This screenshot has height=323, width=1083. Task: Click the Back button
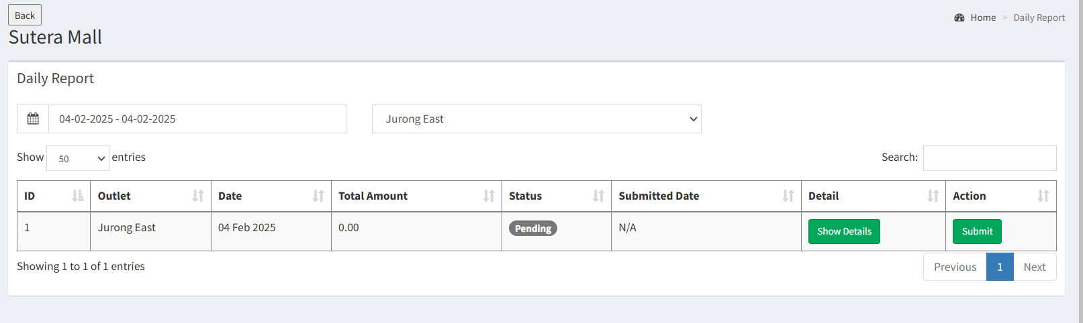(x=25, y=15)
